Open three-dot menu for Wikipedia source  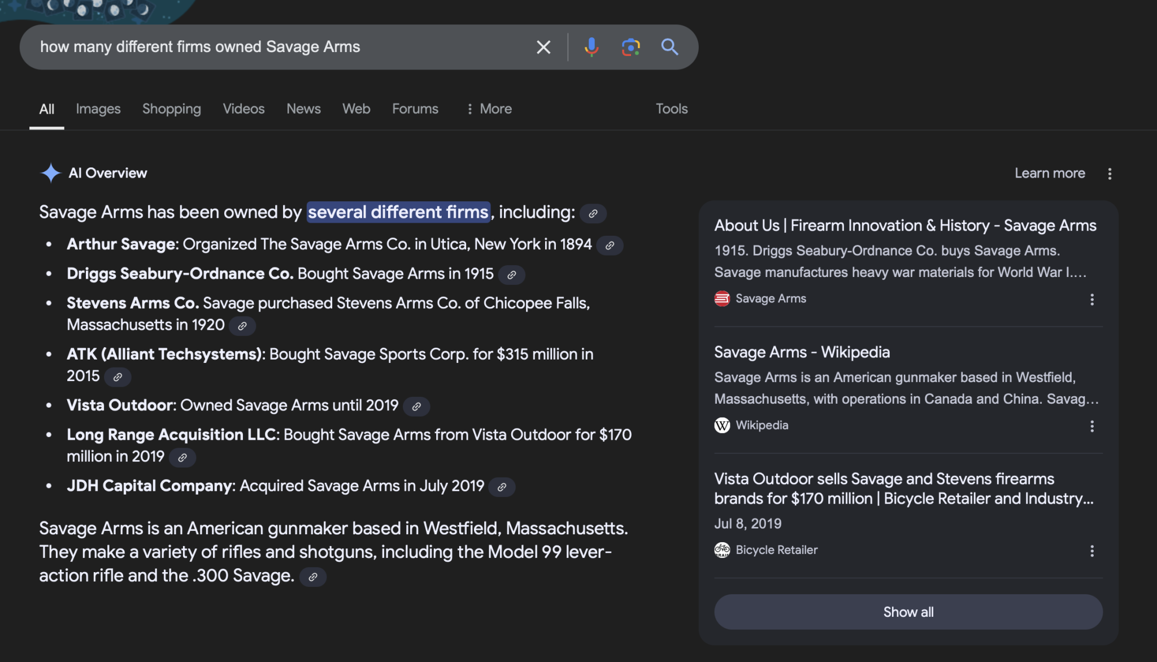click(1092, 426)
